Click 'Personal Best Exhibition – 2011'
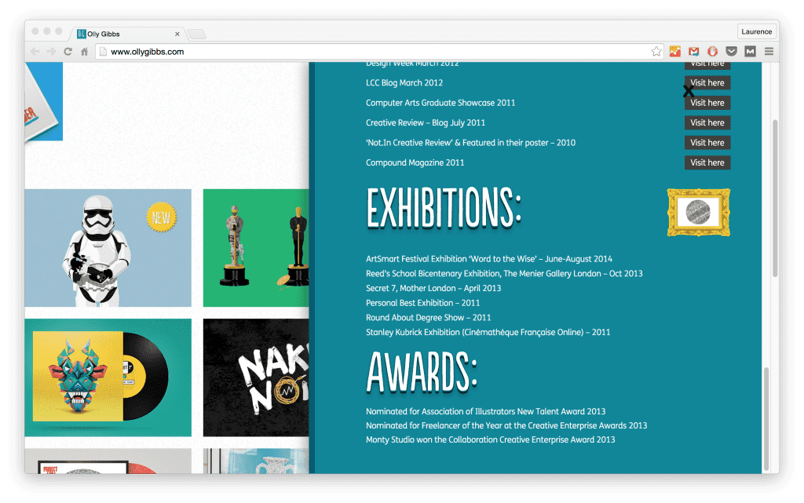Image resolution: width=804 pixels, height=503 pixels. (x=423, y=303)
